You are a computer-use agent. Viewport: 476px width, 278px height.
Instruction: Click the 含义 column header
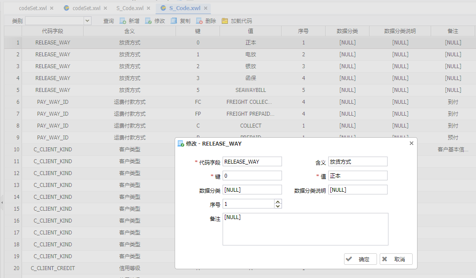[x=130, y=31]
